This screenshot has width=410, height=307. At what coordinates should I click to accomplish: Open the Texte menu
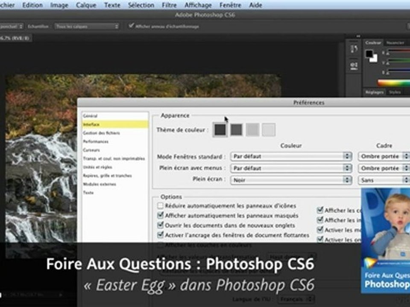(x=112, y=5)
